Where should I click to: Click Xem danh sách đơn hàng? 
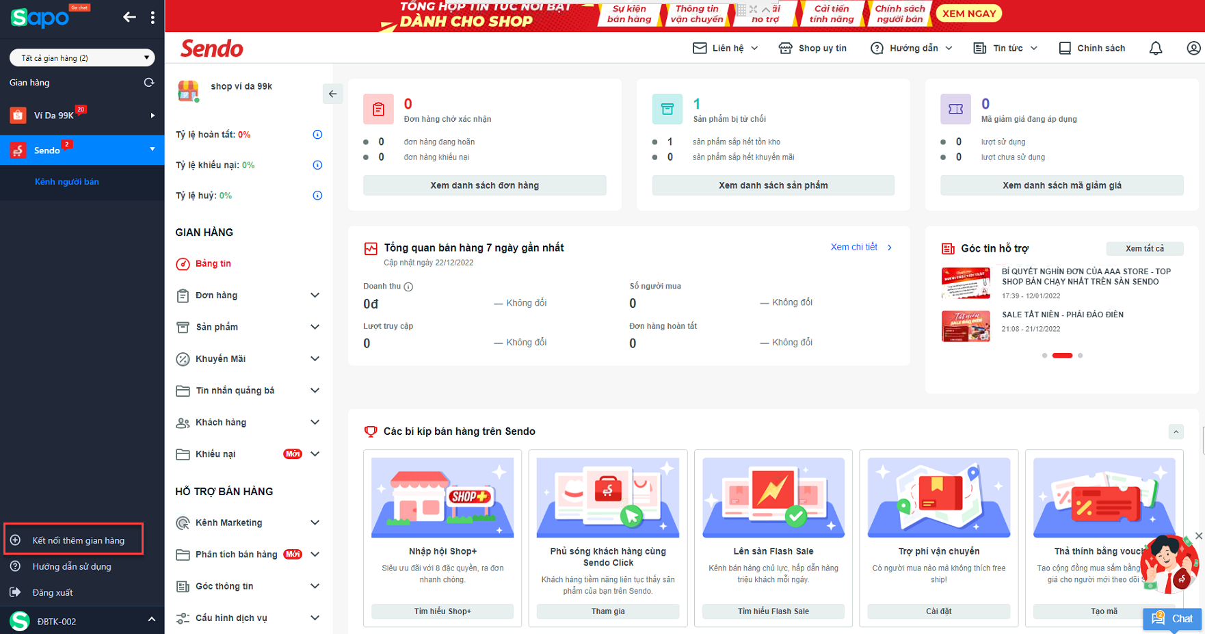(485, 185)
